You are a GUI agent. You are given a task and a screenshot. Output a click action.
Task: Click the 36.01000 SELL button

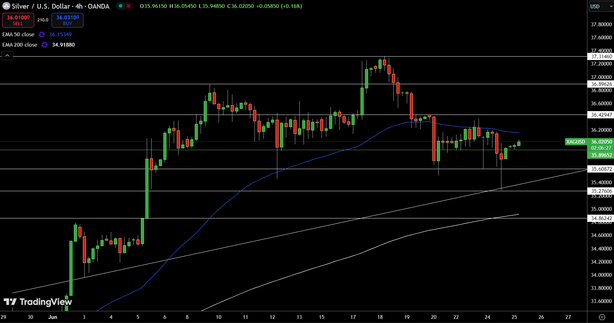(18, 20)
